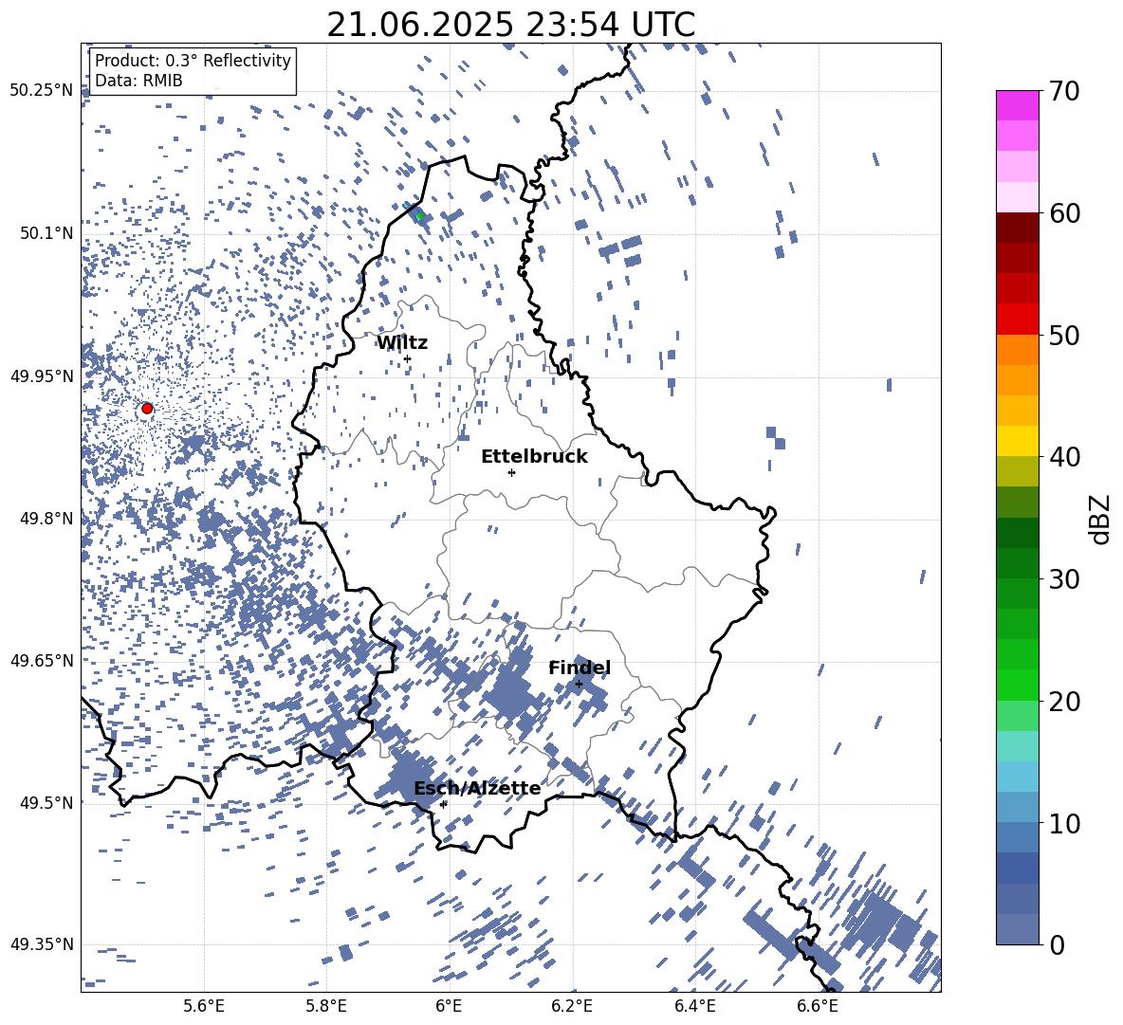Click the red radar site marker
Image resolution: width=1123 pixels, height=1025 pixels.
tap(147, 408)
